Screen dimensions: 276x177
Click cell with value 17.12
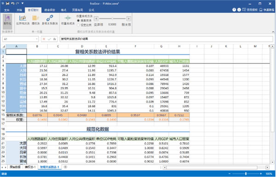coord(37,66)
